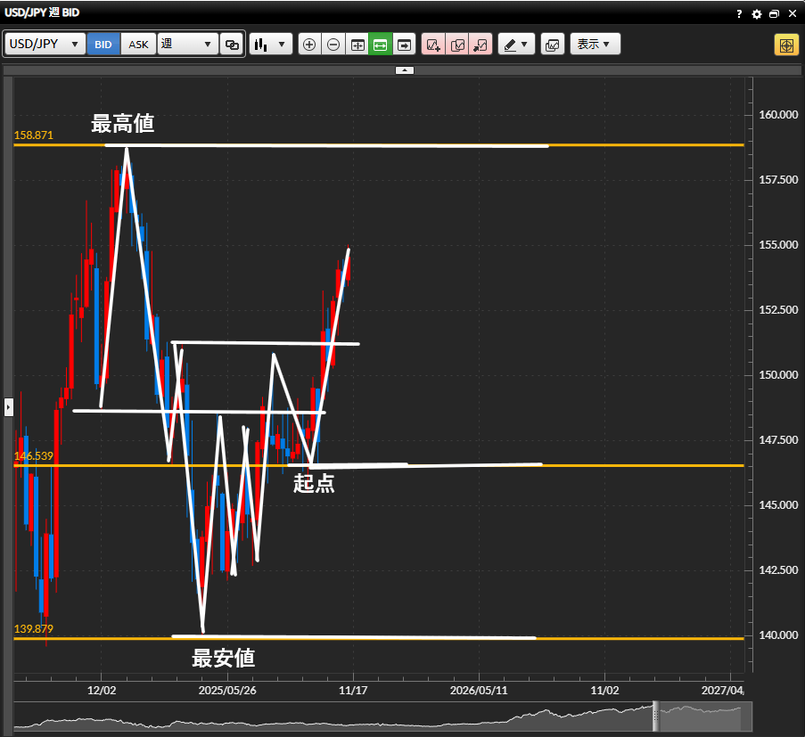
Task: Toggle the yellow crosshair target button
Action: pos(786,45)
